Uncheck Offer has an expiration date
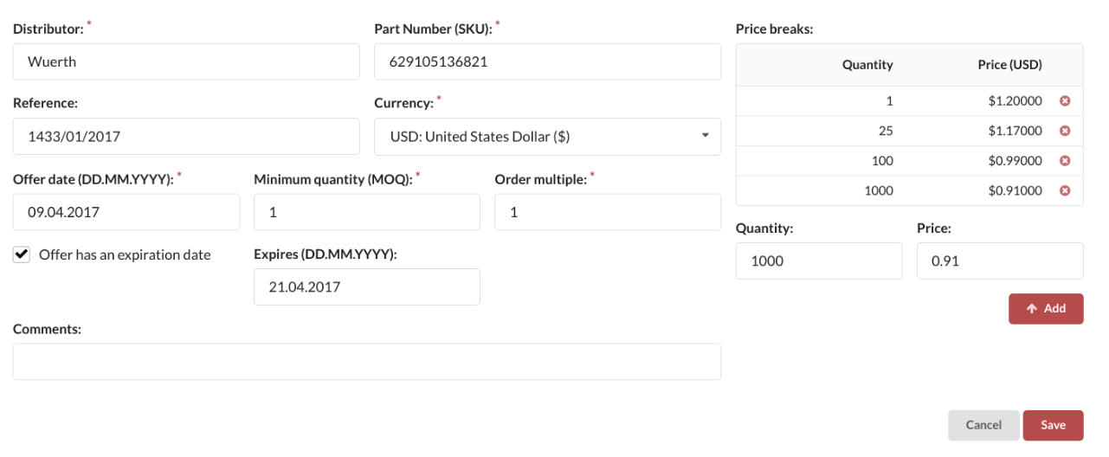The width and height of the screenshot is (1109, 457). pyautogui.click(x=23, y=254)
